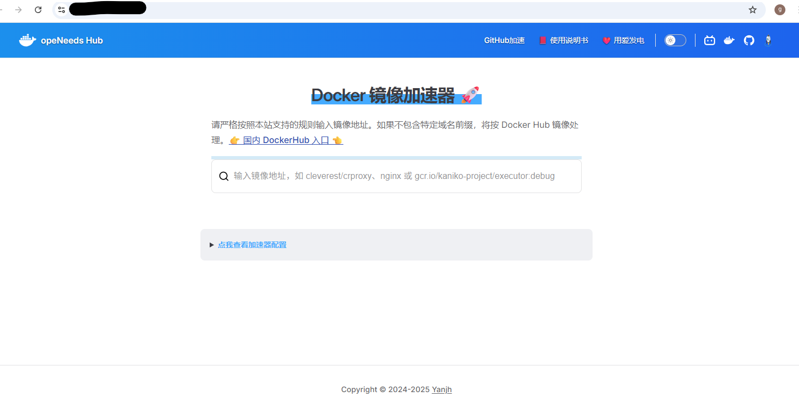
Task: Toggle the dark/light theme switch
Action: pyautogui.click(x=675, y=40)
